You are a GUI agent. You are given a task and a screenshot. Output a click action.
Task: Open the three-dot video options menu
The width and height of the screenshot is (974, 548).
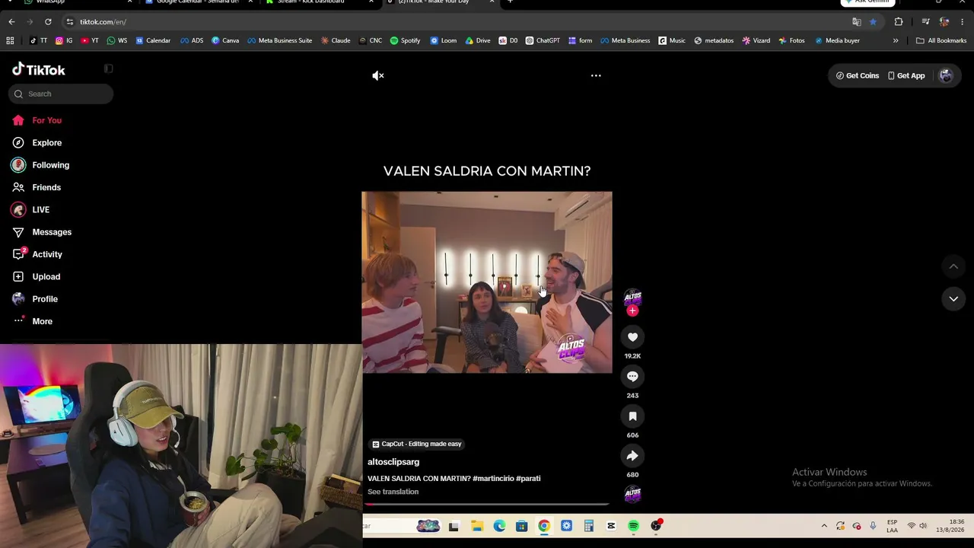pos(596,75)
